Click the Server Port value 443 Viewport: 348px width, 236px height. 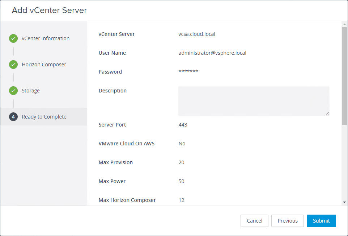pyautogui.click(x=183, y=125)
